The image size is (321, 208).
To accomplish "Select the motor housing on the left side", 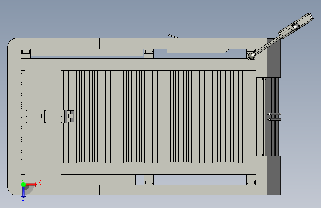I will tap(46, 116).
